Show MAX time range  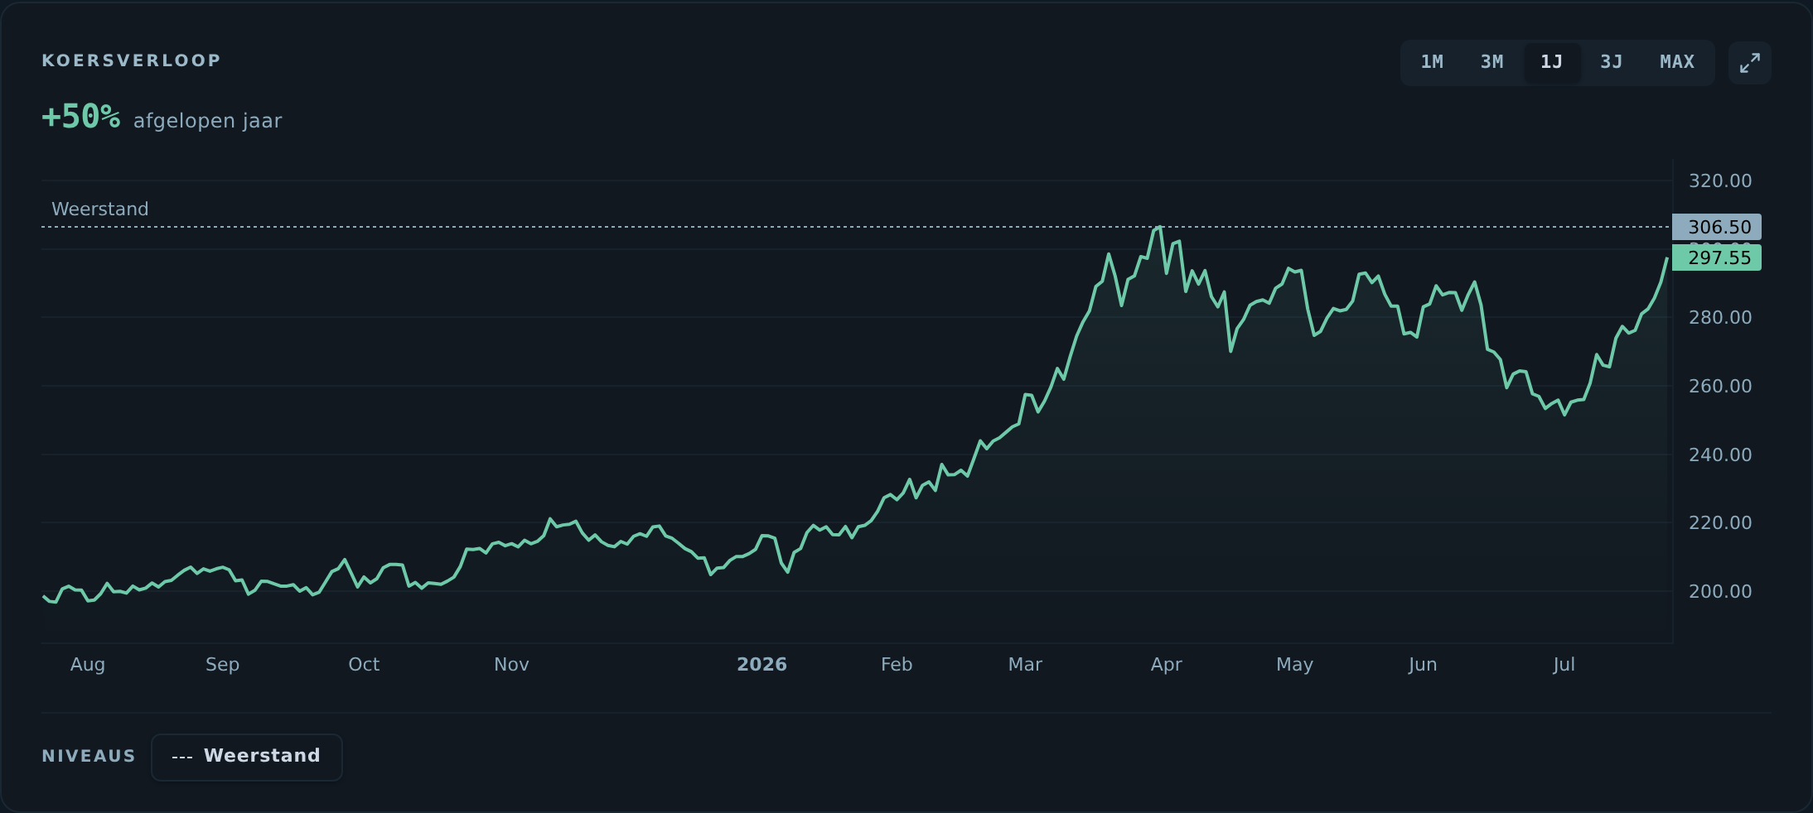coord(1677,63)
